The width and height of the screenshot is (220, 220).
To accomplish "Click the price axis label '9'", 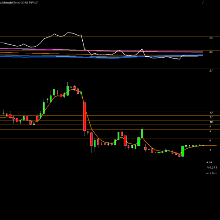I will (210, 126).
